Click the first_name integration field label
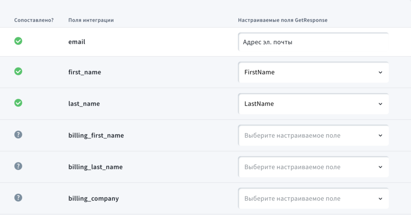 (85, 72)
